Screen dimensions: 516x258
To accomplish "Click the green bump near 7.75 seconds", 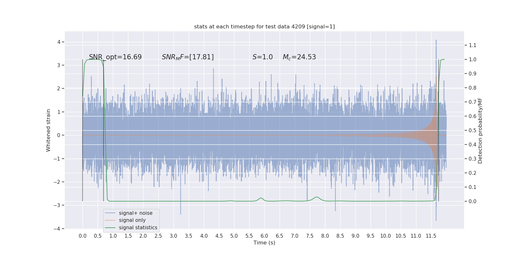I will click(317, 197).
